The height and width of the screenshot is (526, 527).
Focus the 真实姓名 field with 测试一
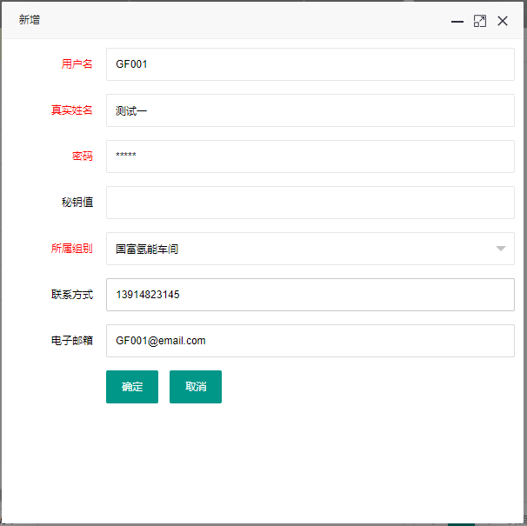pyautogui.click(x=310, y=110)
